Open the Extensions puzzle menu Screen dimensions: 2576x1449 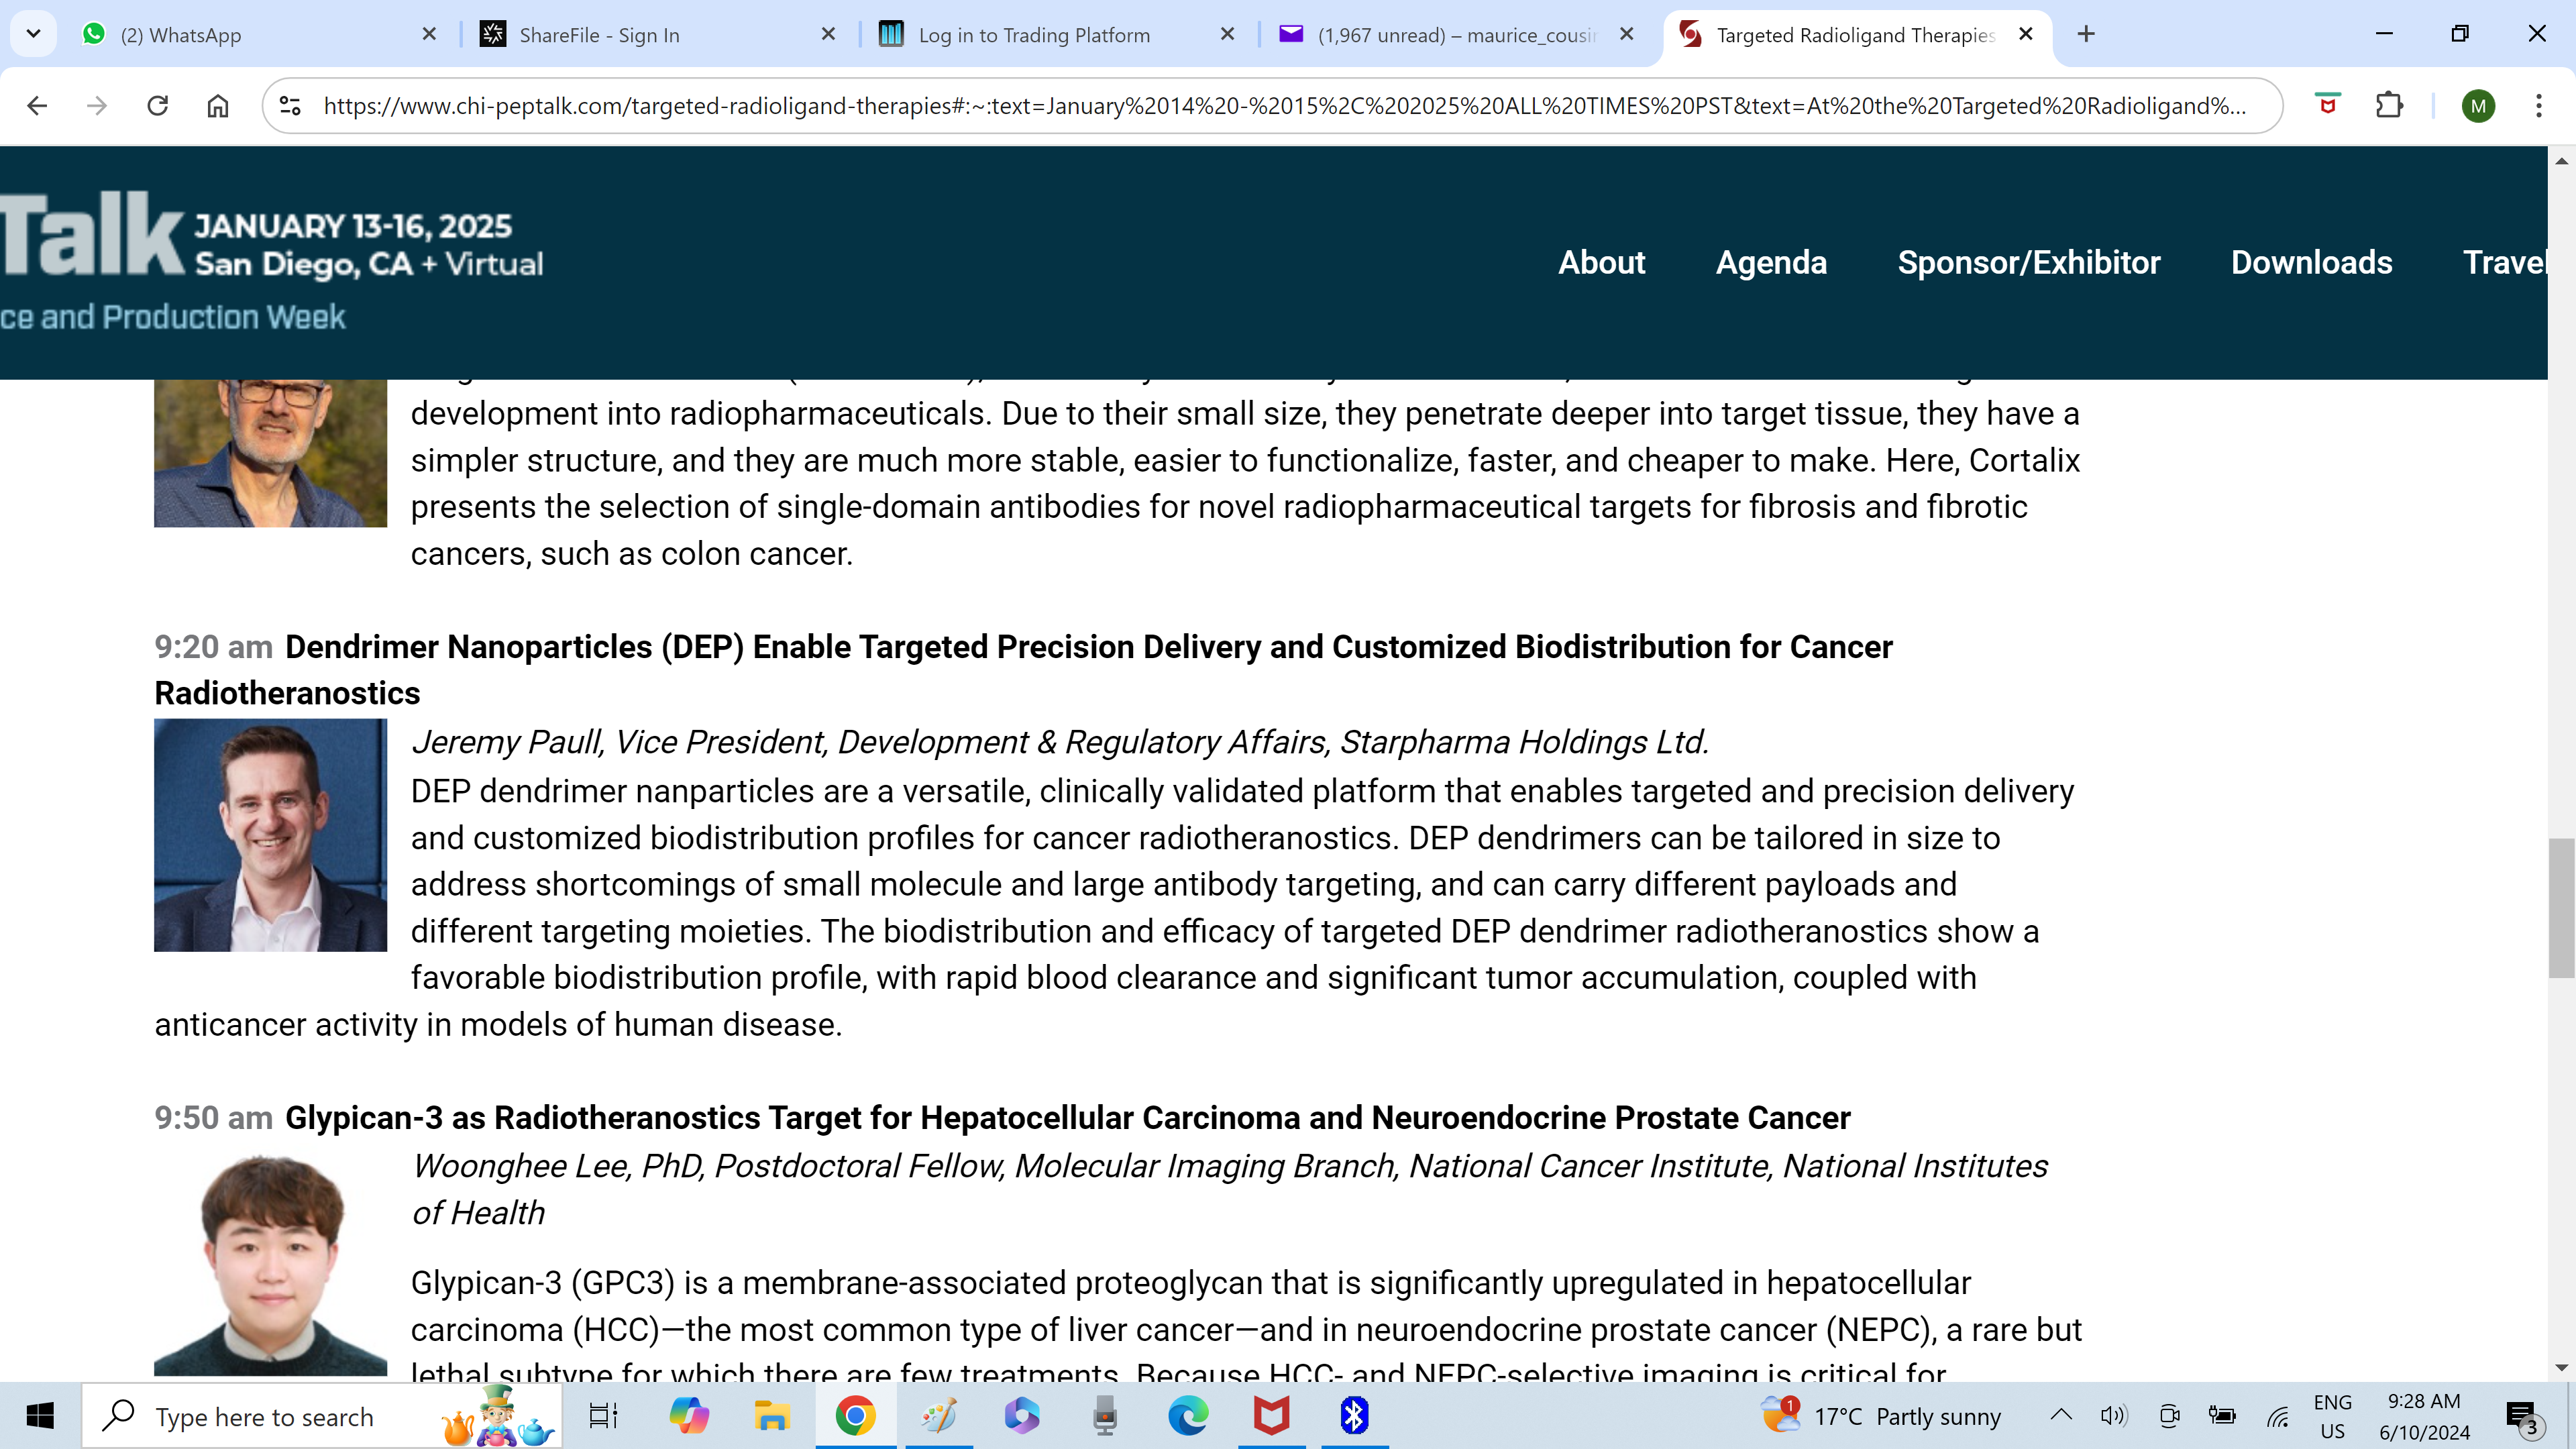(x=2389, y=105)
